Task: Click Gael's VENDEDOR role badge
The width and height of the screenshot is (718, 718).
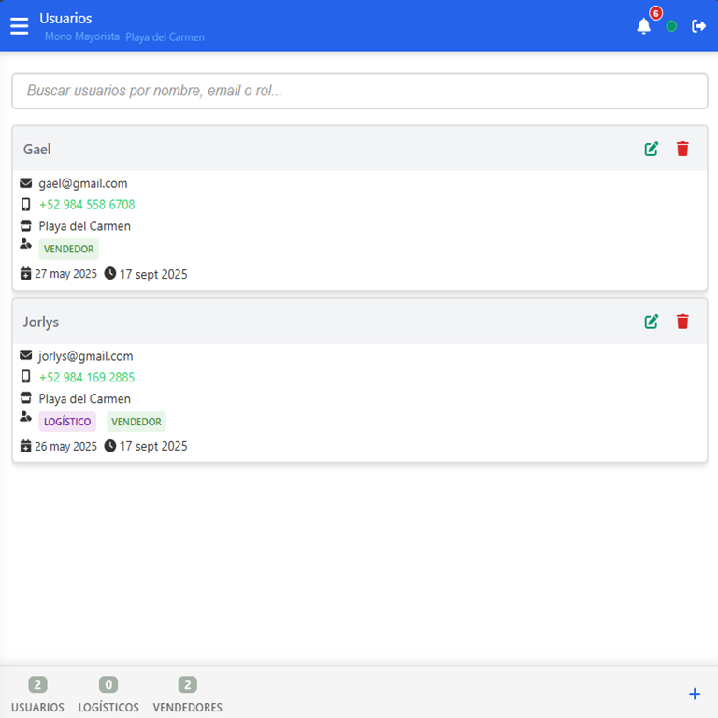Action: point(68,249)
